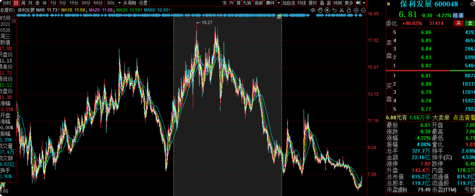
Task: Expand the arrow beside the pin icon
Action: coord(365,3)
